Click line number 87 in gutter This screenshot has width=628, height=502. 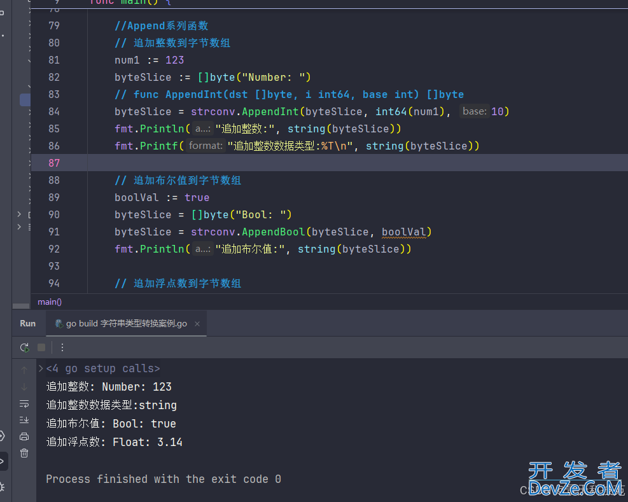click(54, 163)
